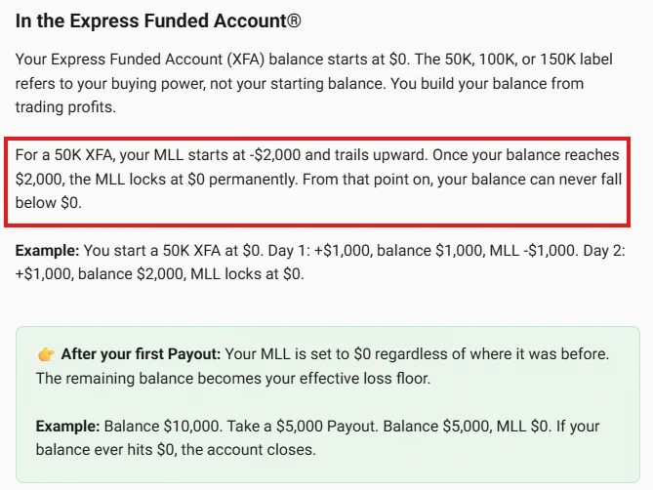Click the bold 'Example:' label inside green callout
The height and width of the screenshot is (490, 653).
coord(67,427)
